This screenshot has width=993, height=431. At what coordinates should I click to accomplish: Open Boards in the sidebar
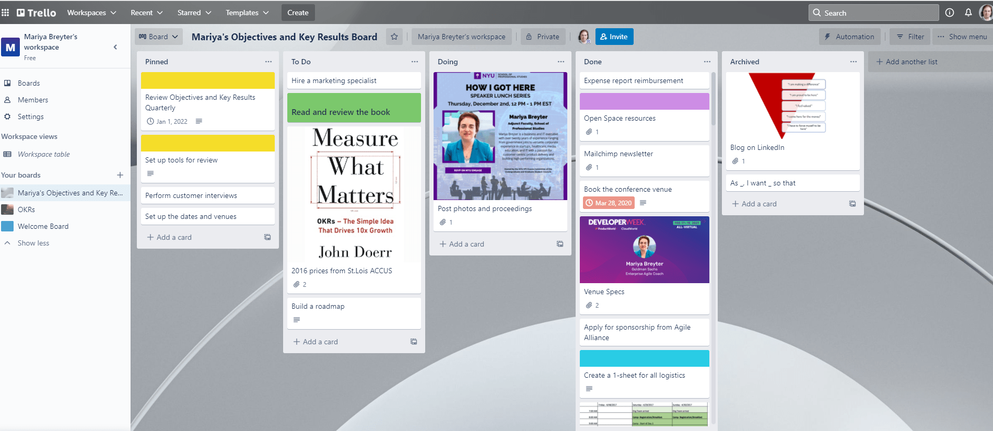29,83
